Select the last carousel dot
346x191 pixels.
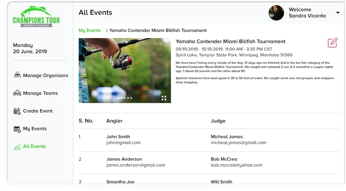click(131, 98)
